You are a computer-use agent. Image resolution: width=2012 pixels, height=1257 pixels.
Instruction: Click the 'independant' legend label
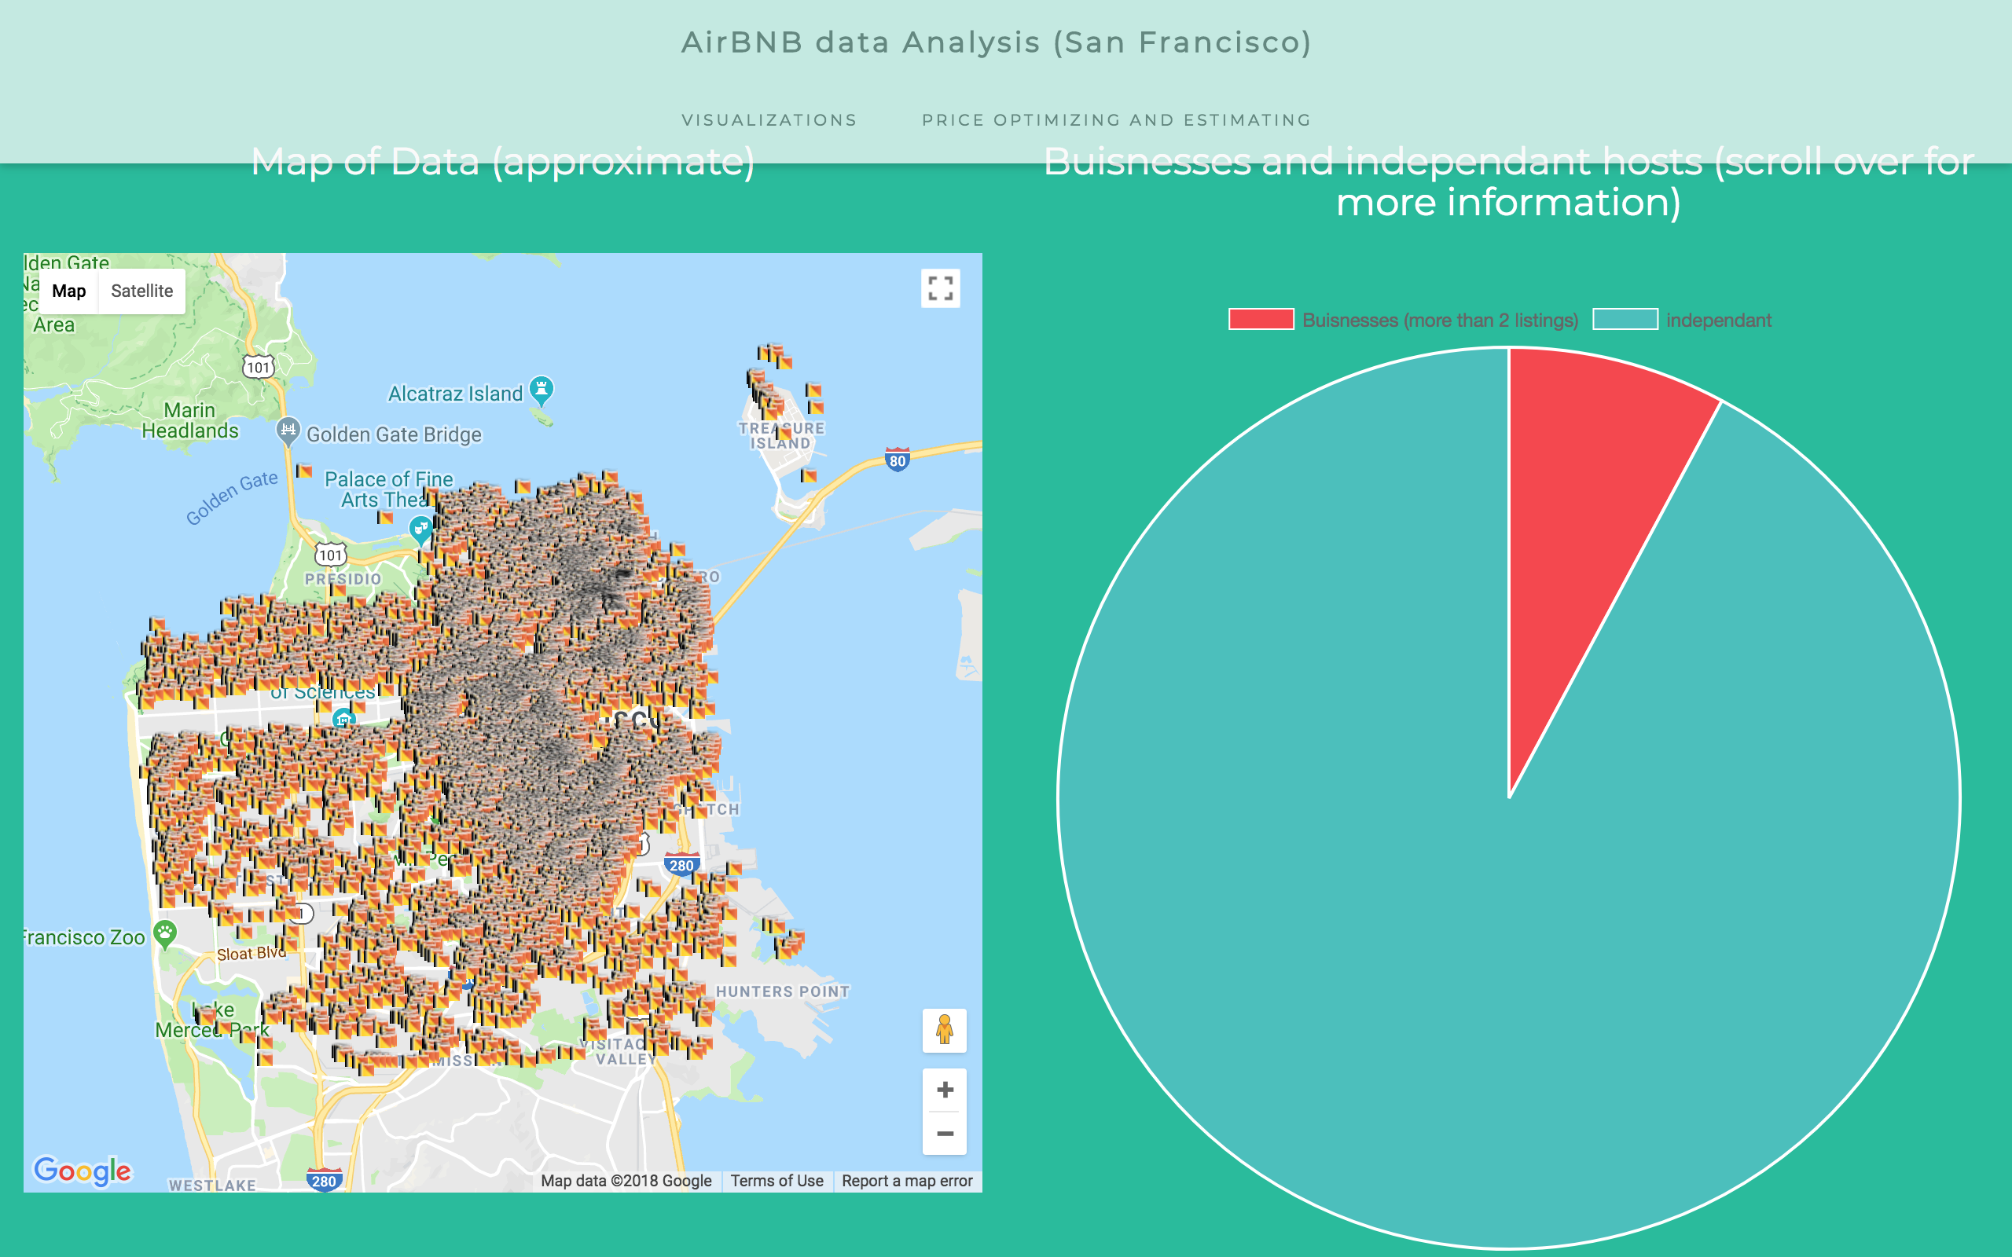pos(1719,320)
